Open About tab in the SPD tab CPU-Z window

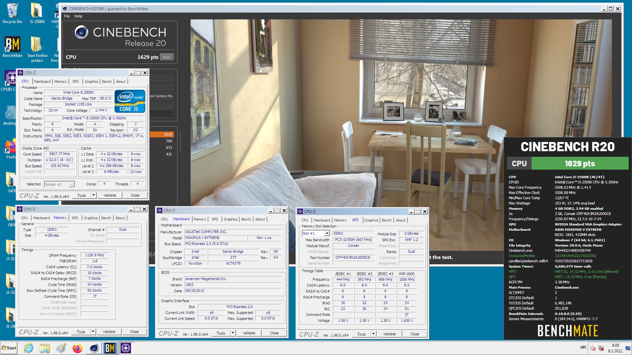(x=401, y=220)
